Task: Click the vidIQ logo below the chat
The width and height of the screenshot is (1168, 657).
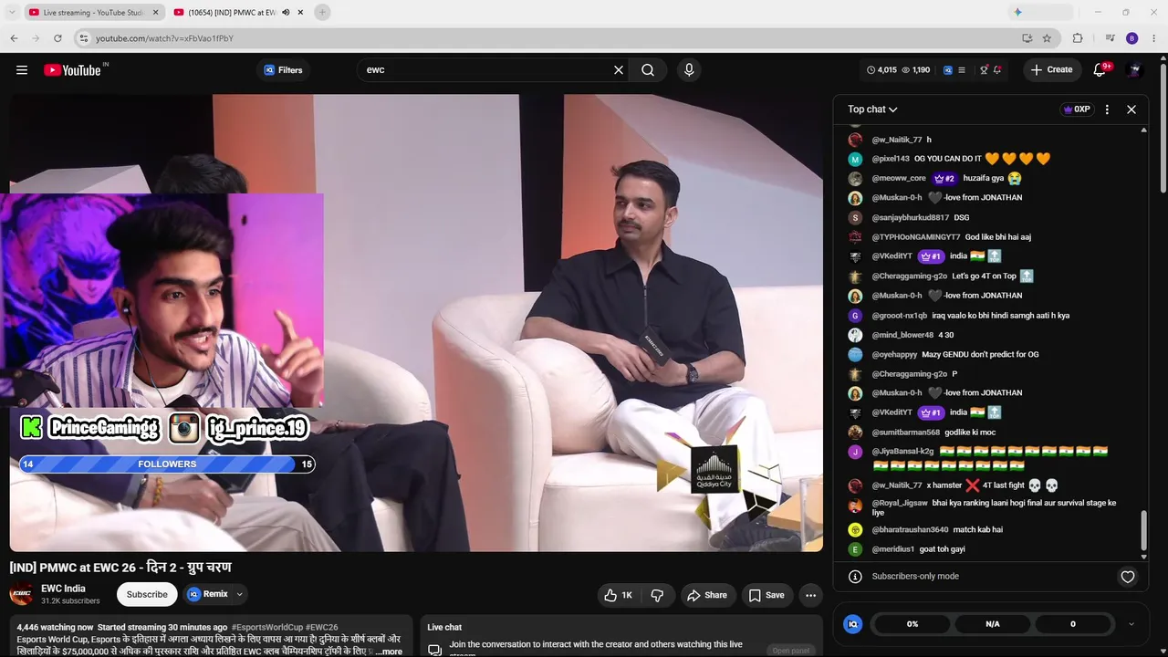Action: (853, 624)
